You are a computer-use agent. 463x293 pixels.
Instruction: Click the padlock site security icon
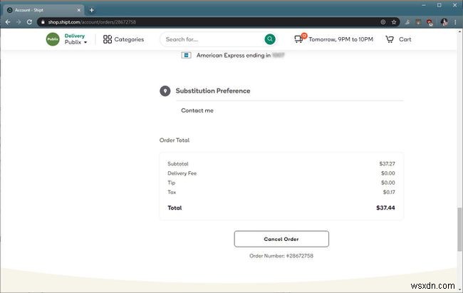[43, 22]
